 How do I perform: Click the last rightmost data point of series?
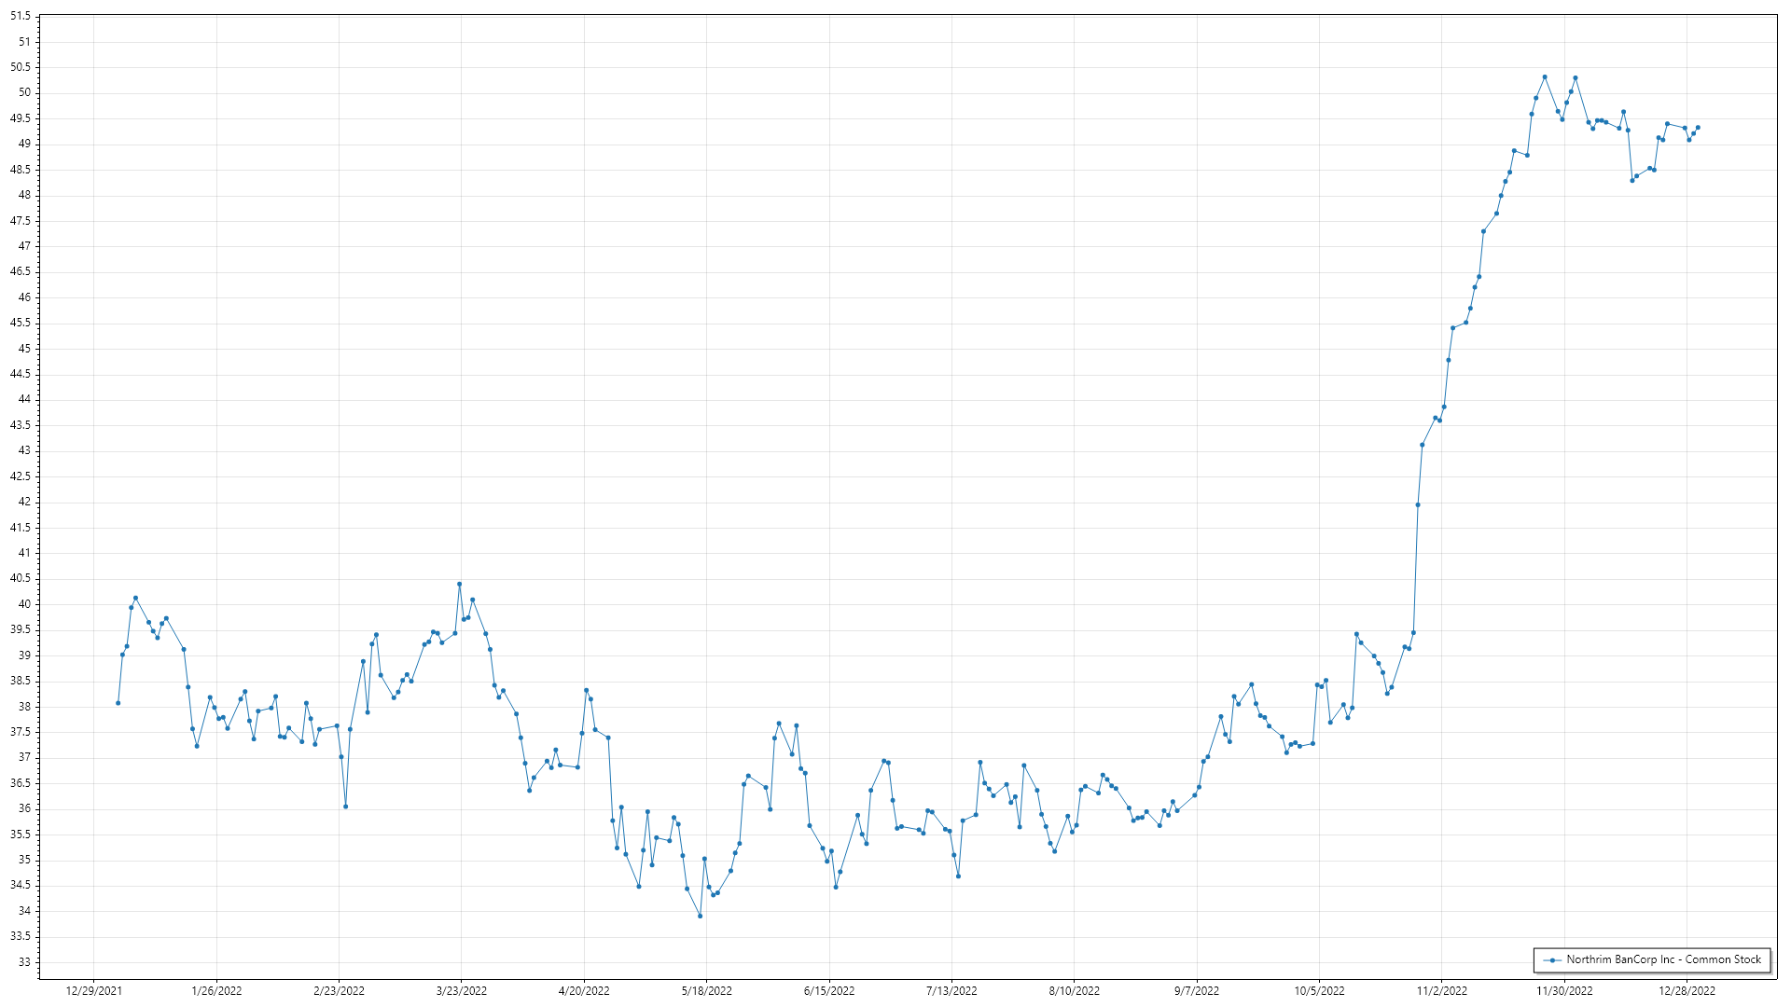[1698, 128]
